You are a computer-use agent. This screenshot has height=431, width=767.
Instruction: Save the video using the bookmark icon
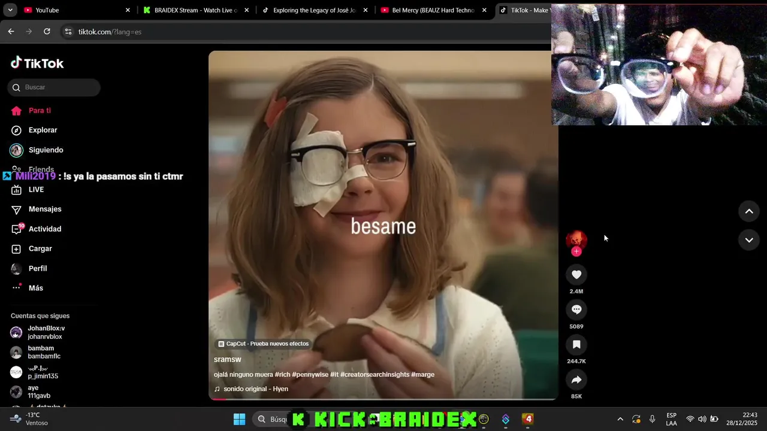click(x=576, y=345)
